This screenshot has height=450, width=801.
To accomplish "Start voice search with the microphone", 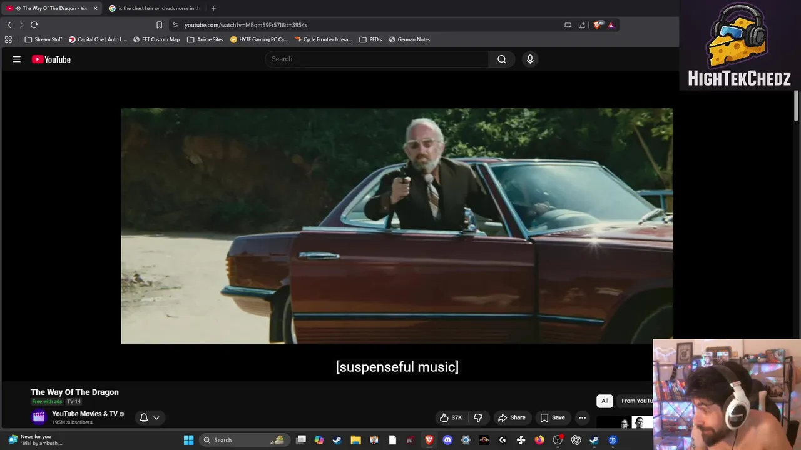I will point(530,59).
